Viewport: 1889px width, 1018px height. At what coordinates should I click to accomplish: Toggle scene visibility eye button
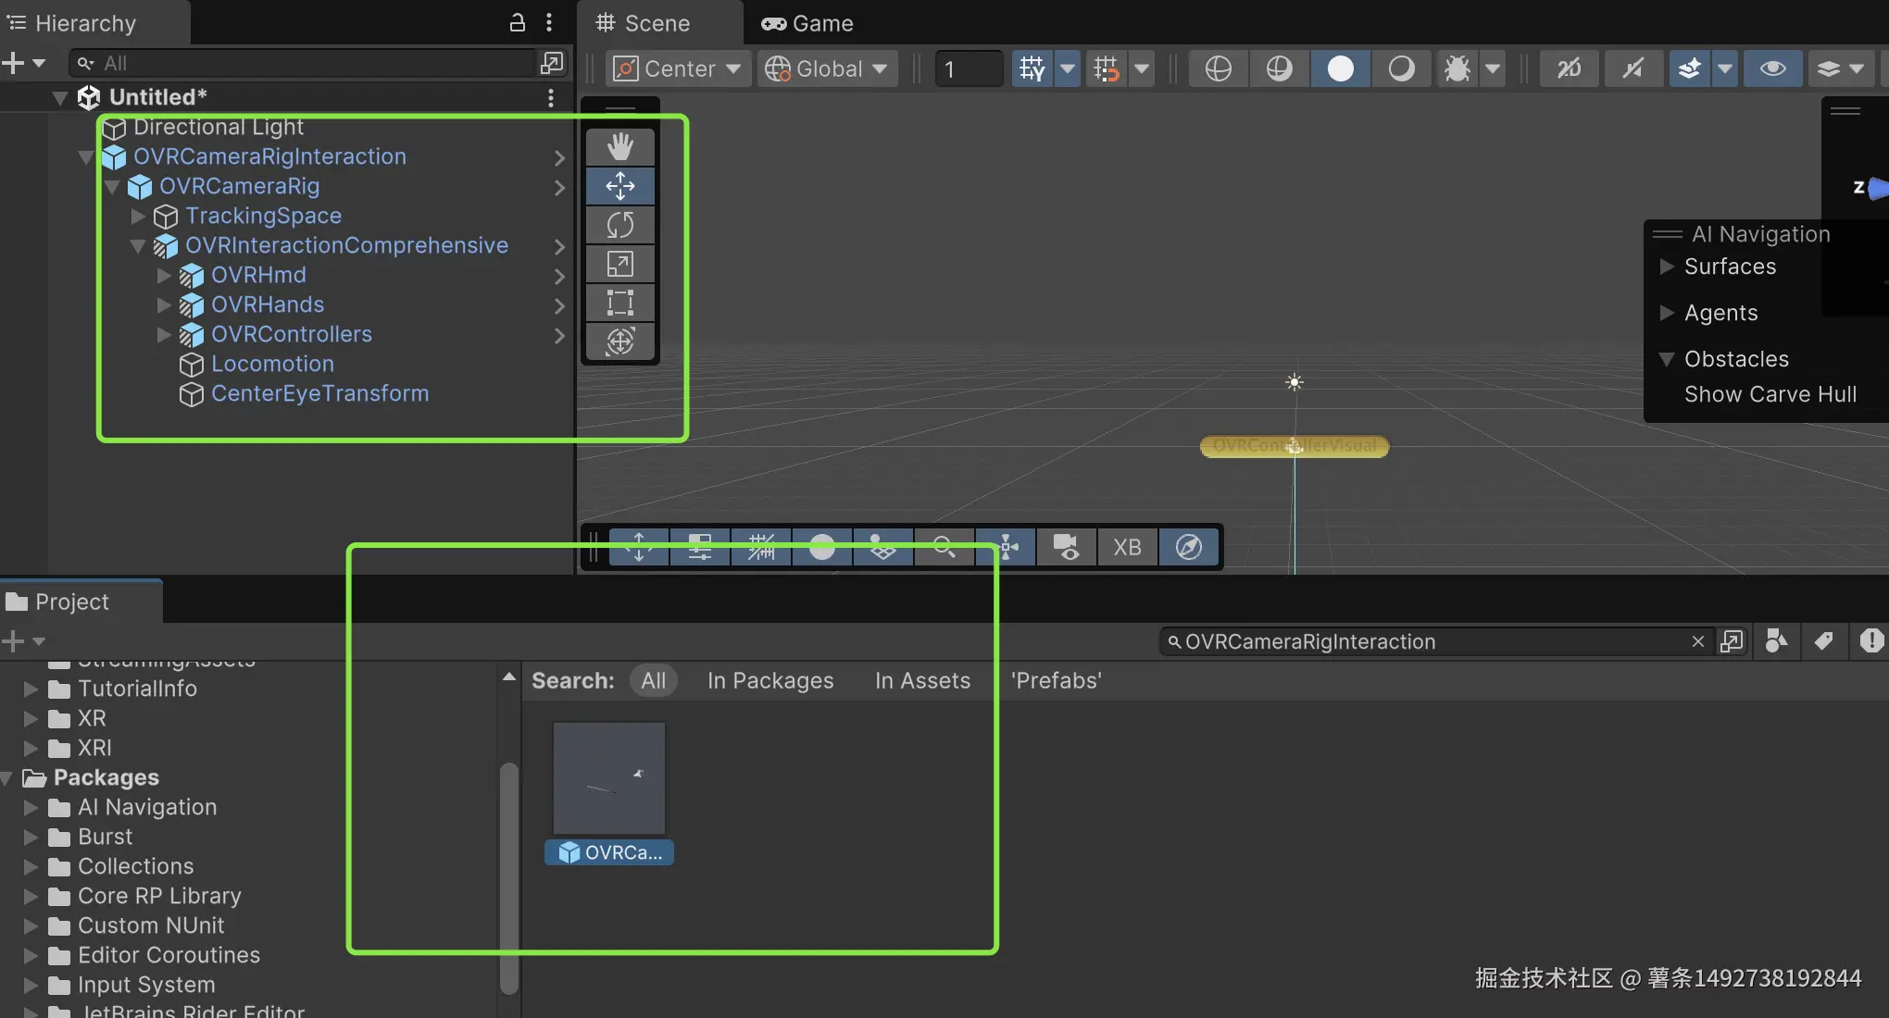click(x=1772, y=68)
